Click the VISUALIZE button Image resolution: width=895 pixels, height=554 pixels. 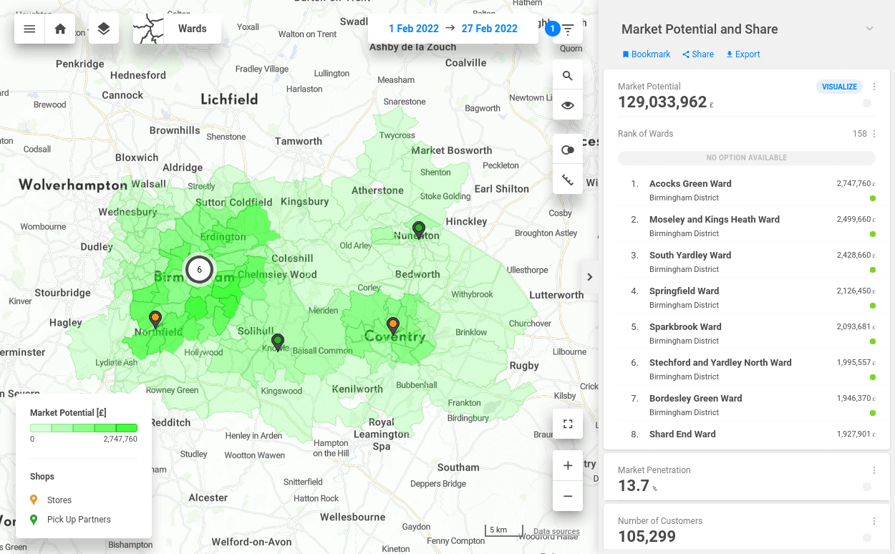[839, 86]
